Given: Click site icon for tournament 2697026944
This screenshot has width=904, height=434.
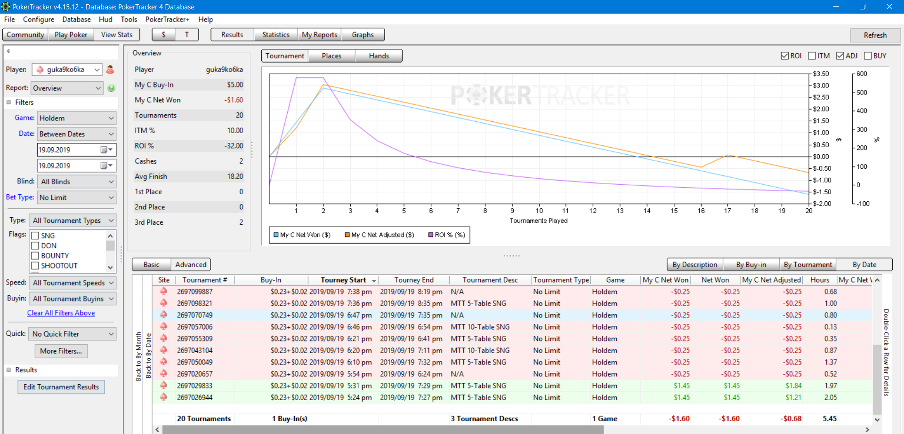Looking at the screenshot, I should tap(163, 397).
